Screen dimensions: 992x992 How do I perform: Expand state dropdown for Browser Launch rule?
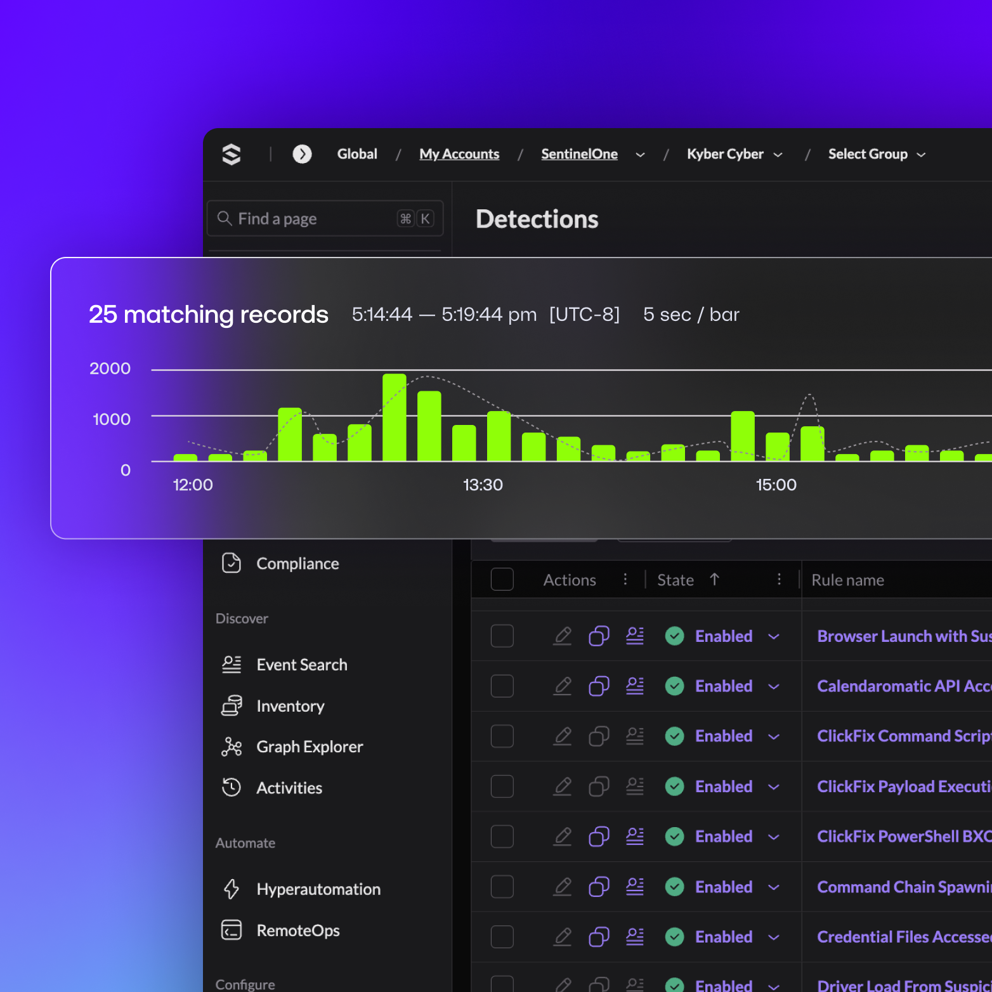point(774,636)
